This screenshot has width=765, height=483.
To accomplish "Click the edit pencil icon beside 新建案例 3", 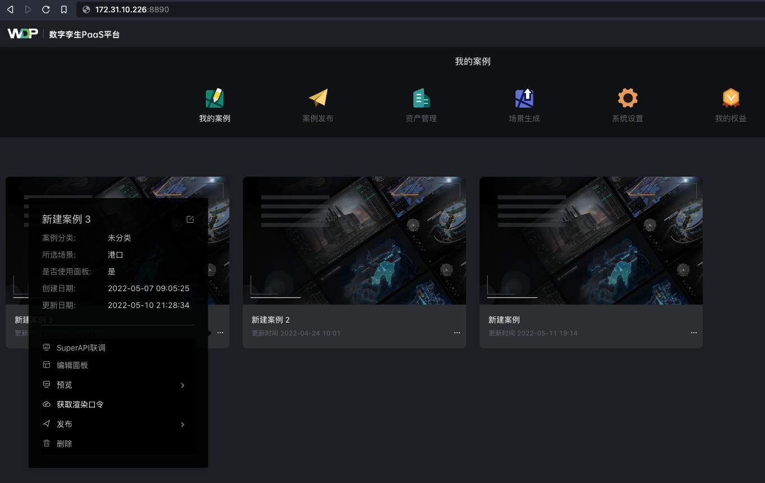I will 190,219.
